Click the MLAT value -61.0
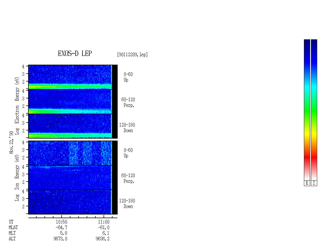The width and height of the screenshot is (318, 246). [104, 227]
